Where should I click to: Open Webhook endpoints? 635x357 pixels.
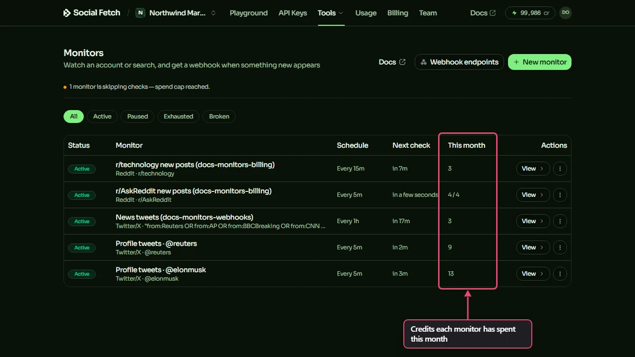459,62
